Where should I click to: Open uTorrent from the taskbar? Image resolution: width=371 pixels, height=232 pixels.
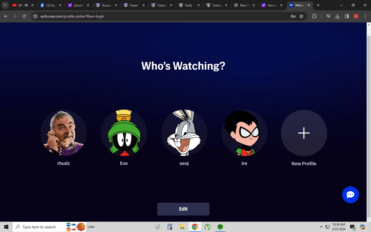pyautogui.click(x=208, y=227)
